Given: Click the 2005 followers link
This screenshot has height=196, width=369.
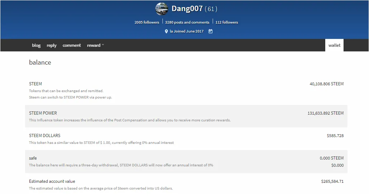Looking at the screenshot, I should 147,22.
